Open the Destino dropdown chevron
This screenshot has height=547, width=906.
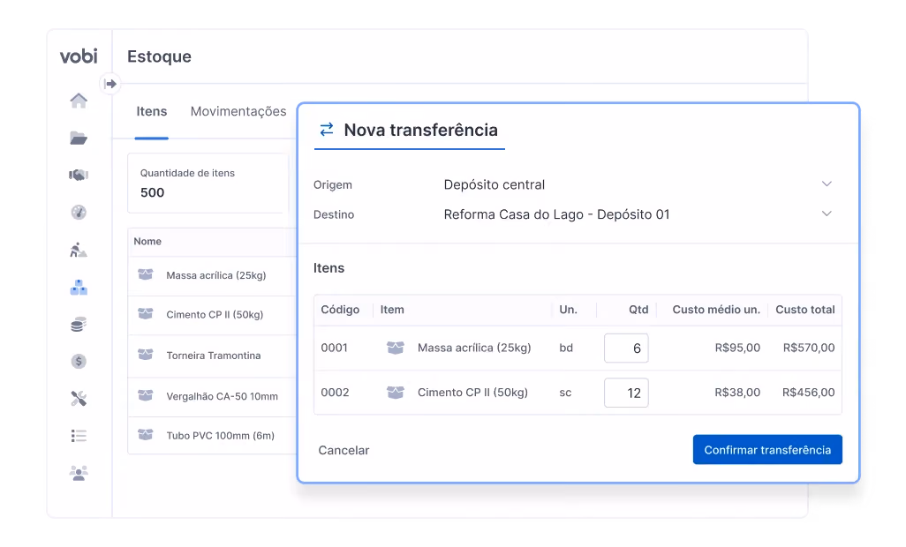pyautogui.click(x=827, y=214)
